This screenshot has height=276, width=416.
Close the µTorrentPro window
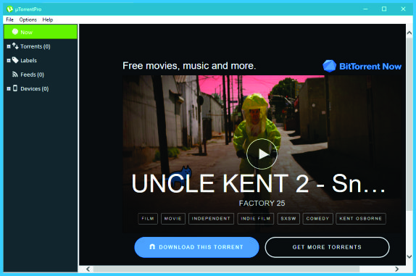coord(403,9)
